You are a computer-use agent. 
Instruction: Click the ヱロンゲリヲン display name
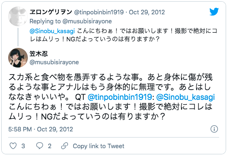(51, 12)
